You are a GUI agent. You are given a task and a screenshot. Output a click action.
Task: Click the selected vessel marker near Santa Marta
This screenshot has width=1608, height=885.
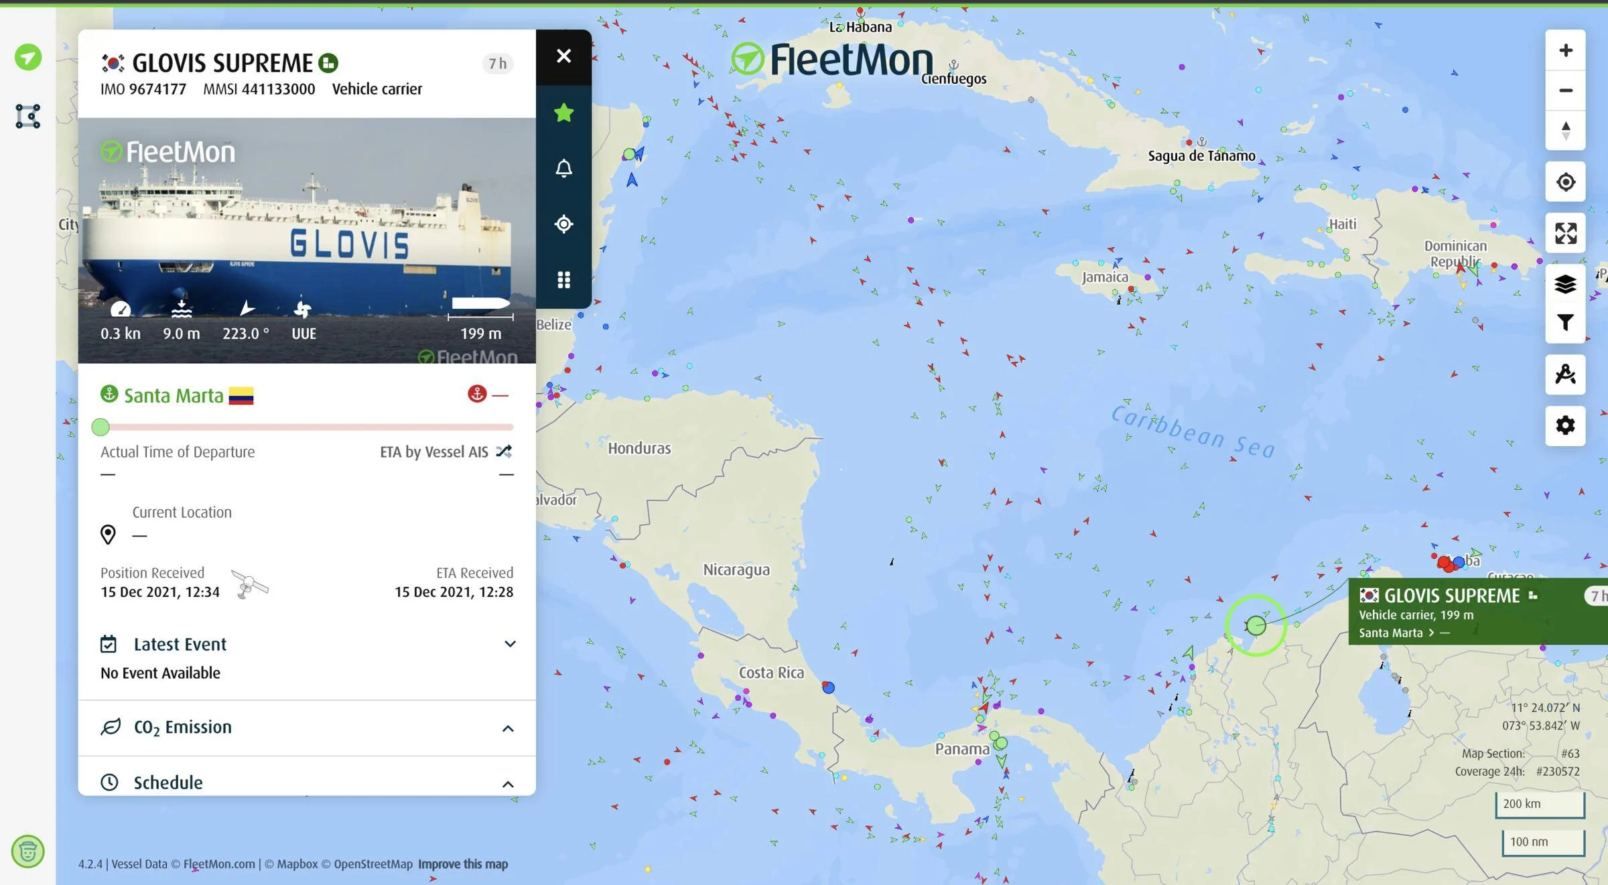1256,626
